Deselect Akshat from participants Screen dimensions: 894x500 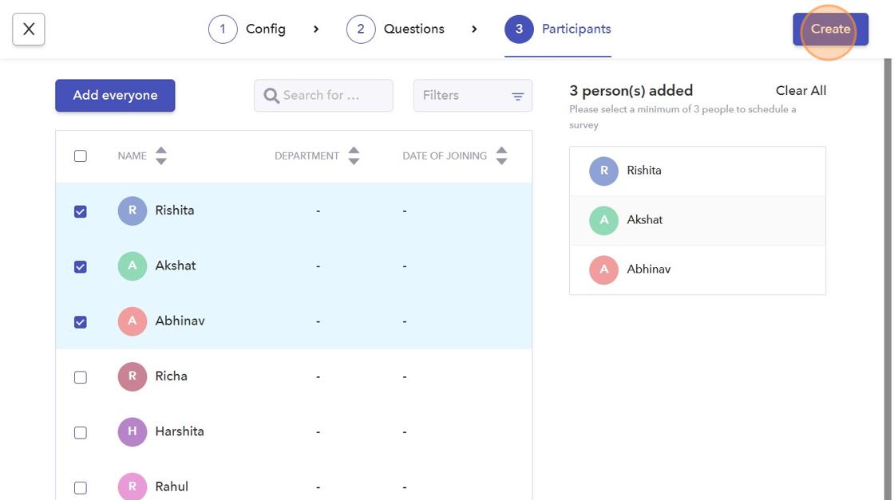tap(81, 266)
